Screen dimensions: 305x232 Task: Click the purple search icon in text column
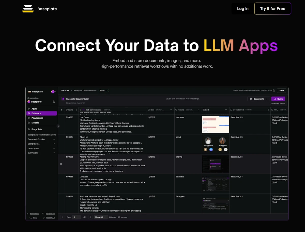pyautogui.click(x=84, y=110)
